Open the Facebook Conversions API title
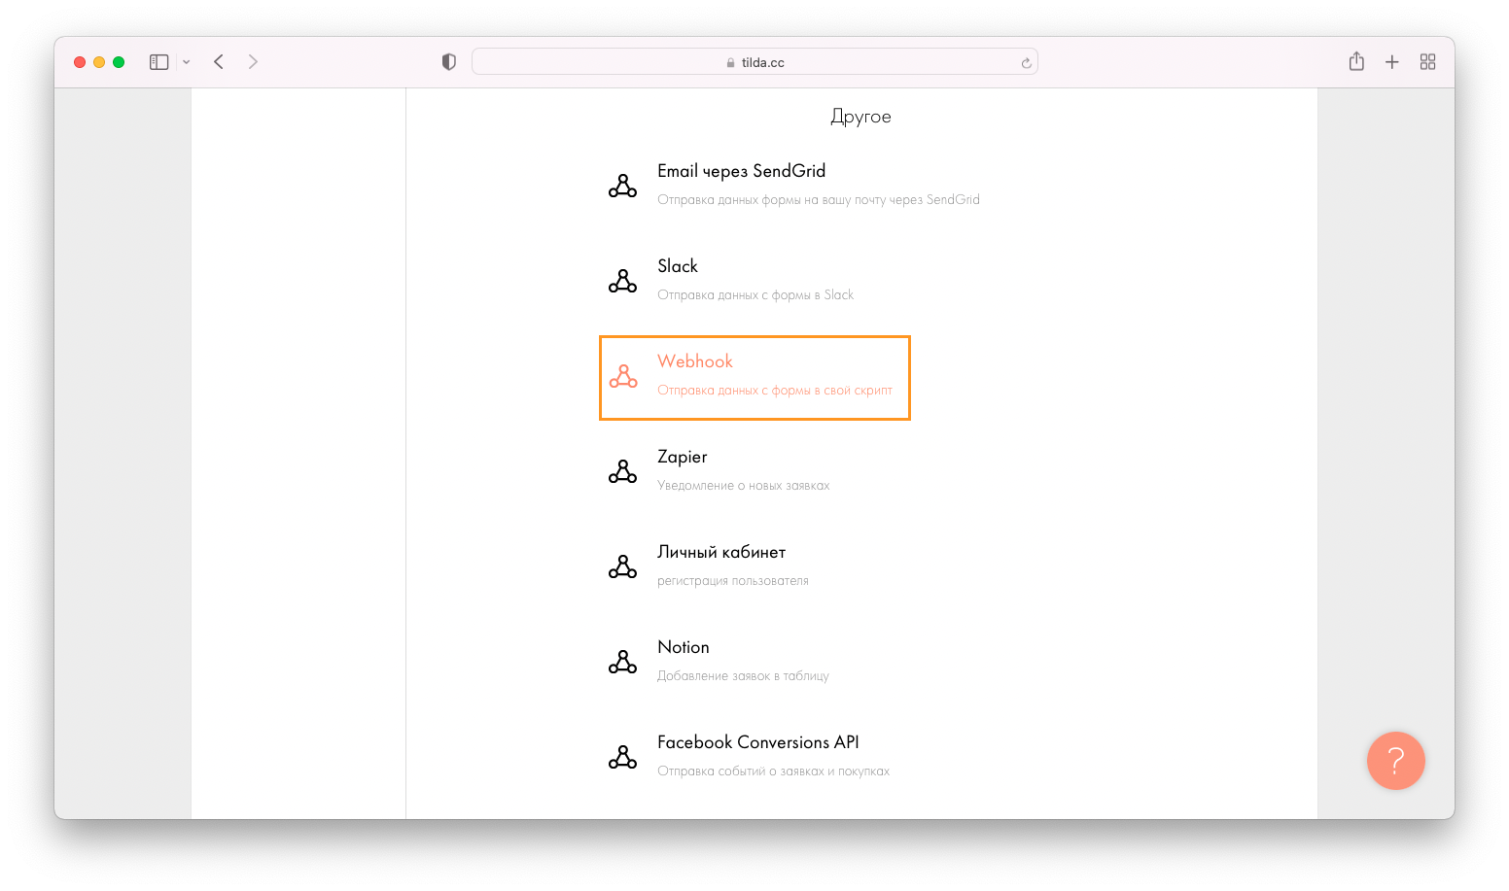 coord(758,742)
